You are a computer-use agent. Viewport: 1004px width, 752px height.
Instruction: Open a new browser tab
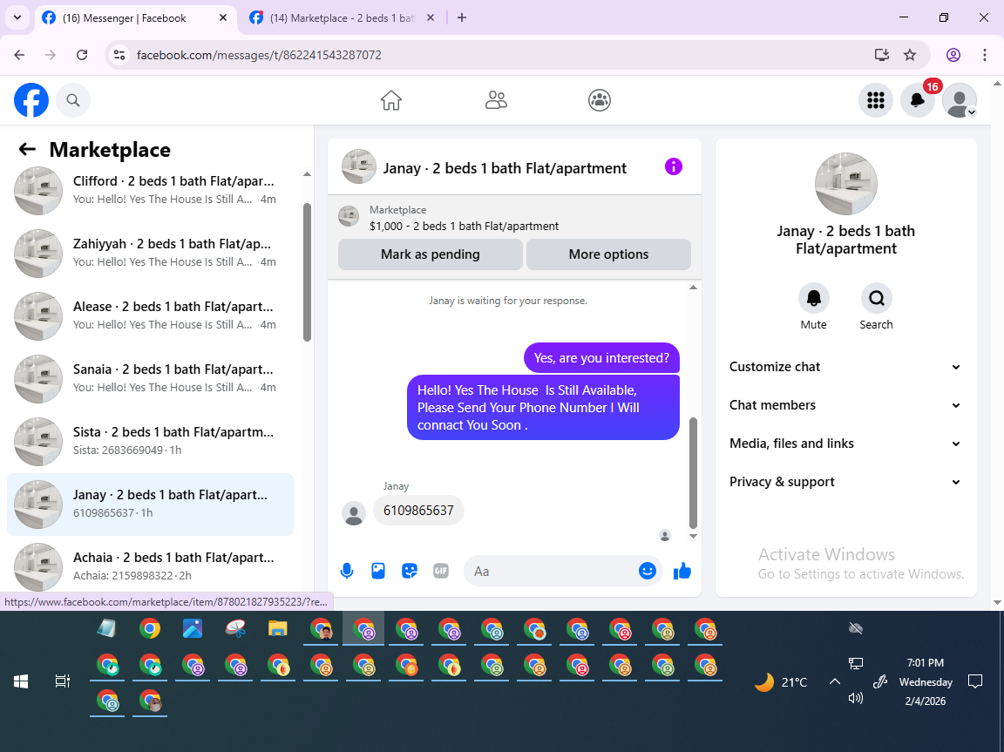(462, 18)
